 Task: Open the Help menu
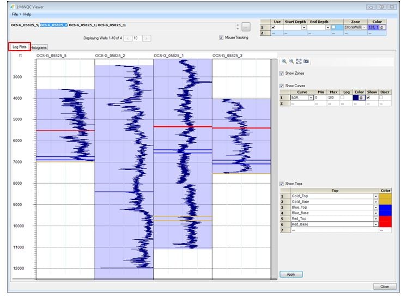tap(27, 14)
